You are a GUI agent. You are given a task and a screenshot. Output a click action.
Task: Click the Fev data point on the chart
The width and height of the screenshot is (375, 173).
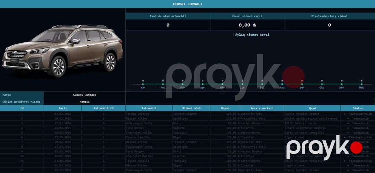pos(163,84)
